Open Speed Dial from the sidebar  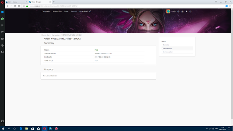tap(3, 25)
